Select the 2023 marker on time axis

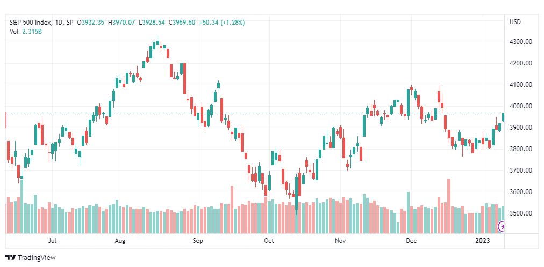click(483, 241)
